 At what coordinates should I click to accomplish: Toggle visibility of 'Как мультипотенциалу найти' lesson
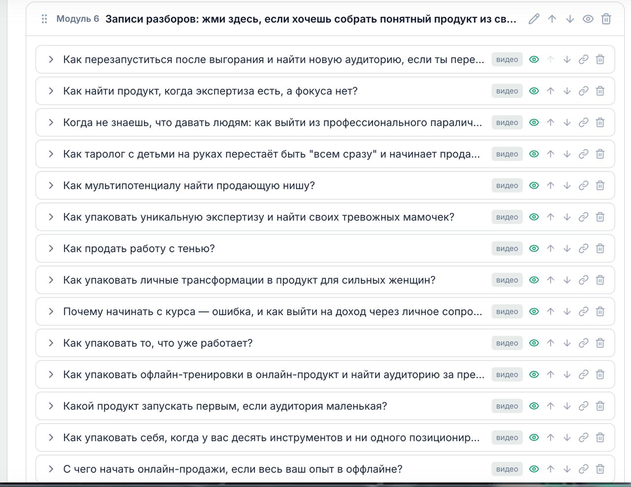click(534, 186)
